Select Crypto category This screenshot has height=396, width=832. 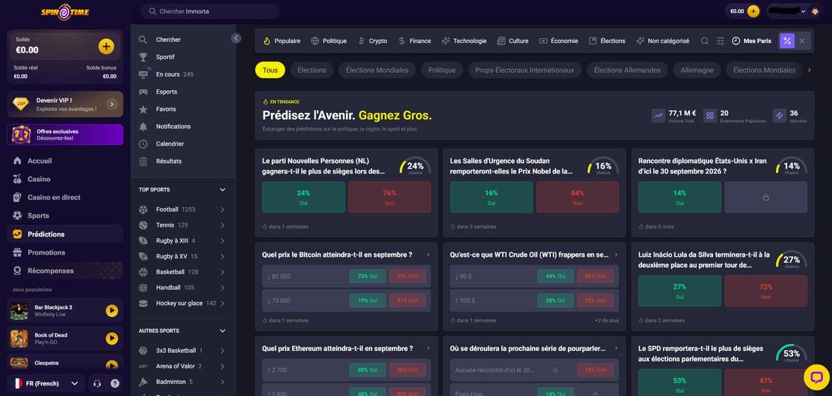372,41
